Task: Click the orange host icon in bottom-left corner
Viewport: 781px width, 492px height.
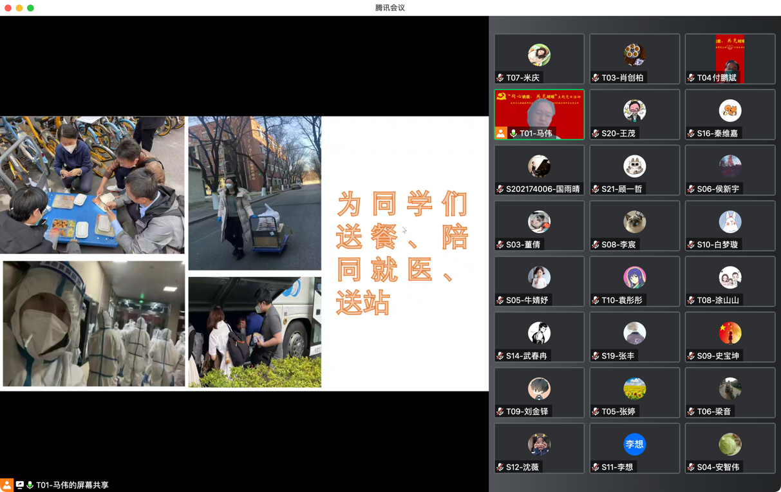Action: click(x=6, y=485)
